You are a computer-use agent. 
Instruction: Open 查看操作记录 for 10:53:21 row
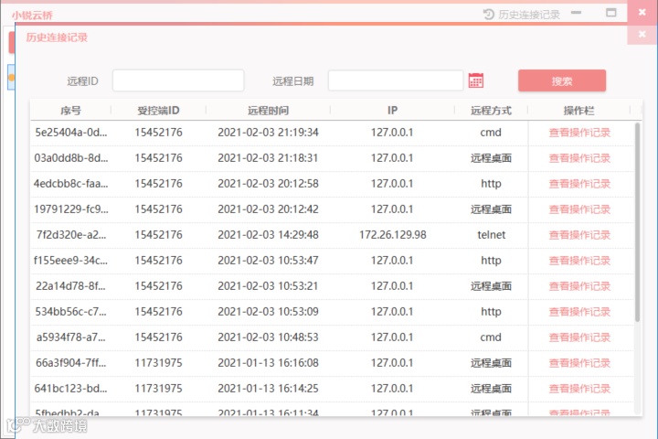point(579,286)
